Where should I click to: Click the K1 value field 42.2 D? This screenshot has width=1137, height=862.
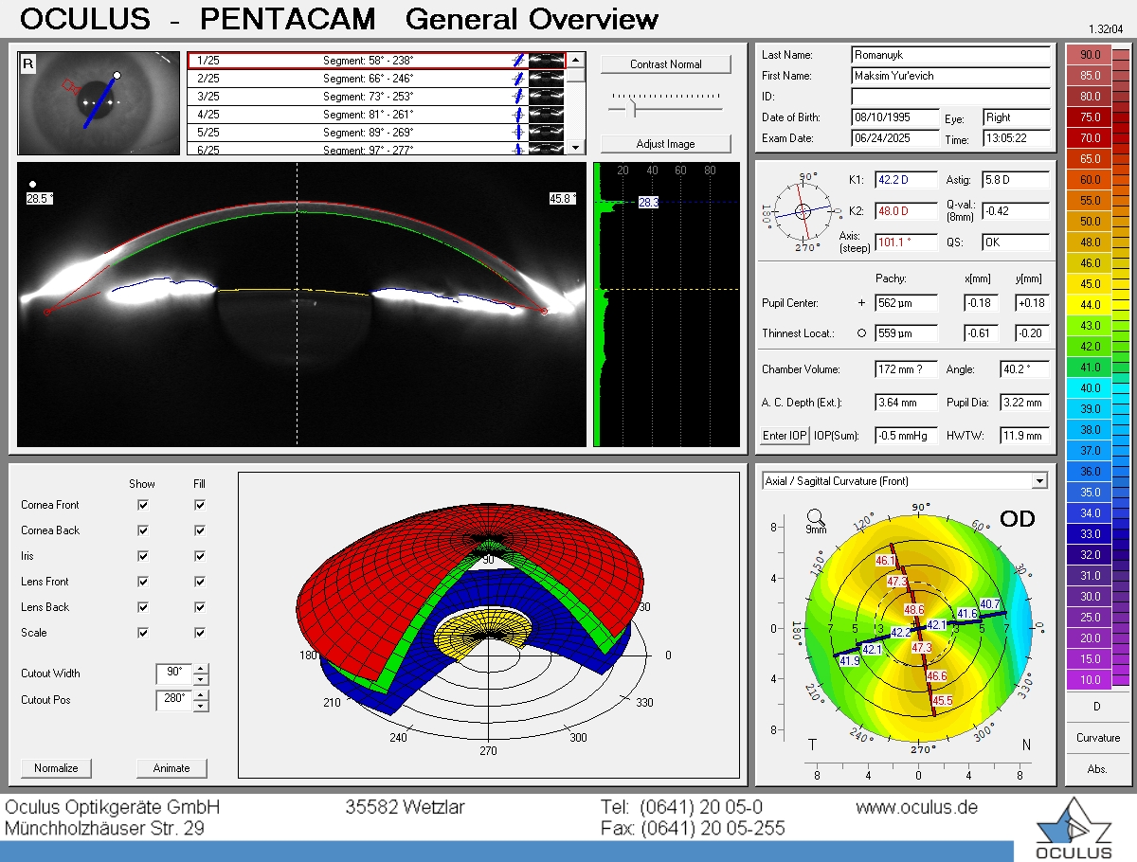click(906, 180)
